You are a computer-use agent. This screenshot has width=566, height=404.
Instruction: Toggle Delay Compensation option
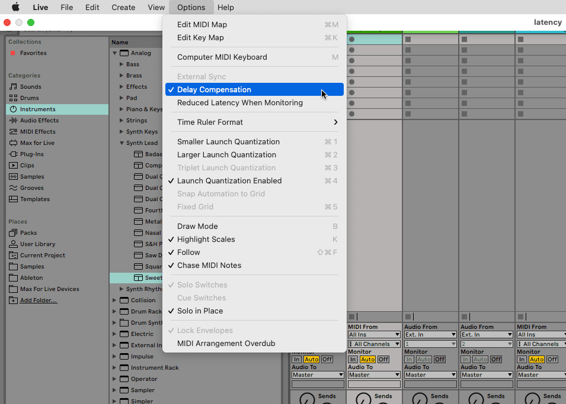coord(254,89)
